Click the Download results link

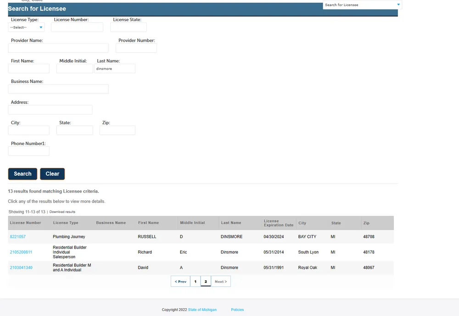62,212
